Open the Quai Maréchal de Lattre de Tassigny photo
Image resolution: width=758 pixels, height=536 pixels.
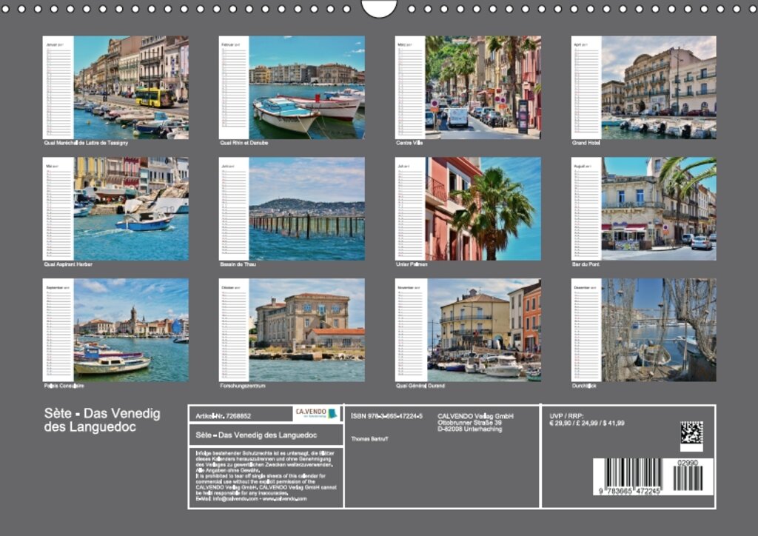[x=131, y=87]
